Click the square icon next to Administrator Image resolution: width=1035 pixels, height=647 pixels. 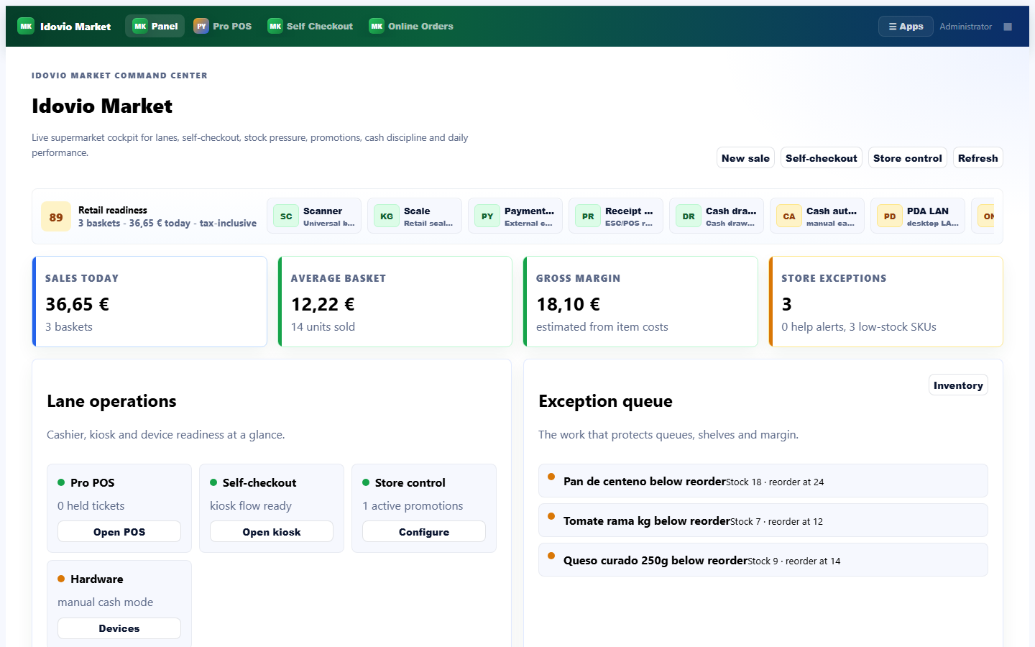(1008, 27)
